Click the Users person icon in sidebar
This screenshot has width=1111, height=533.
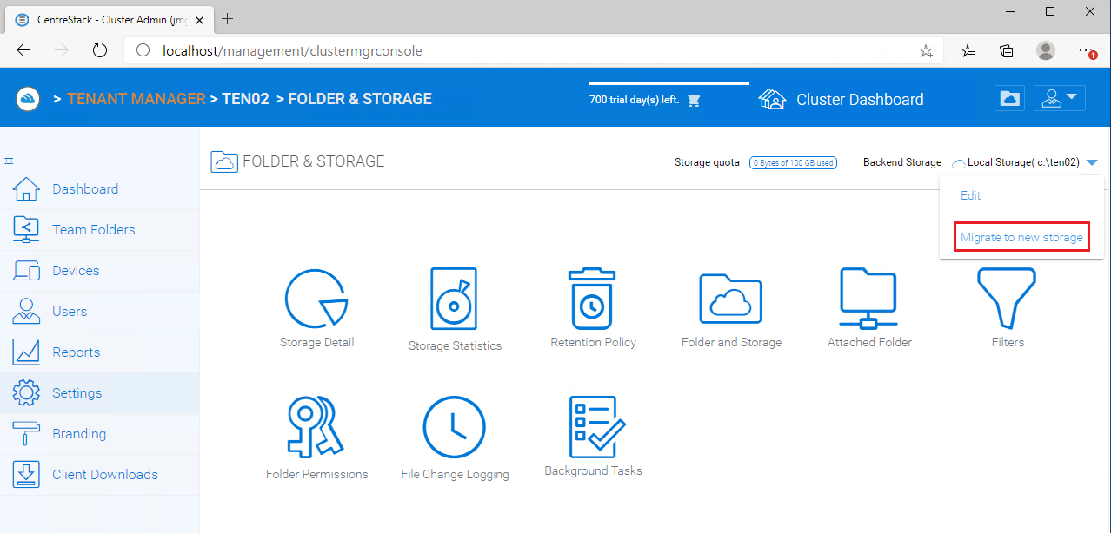pos(27,311)
